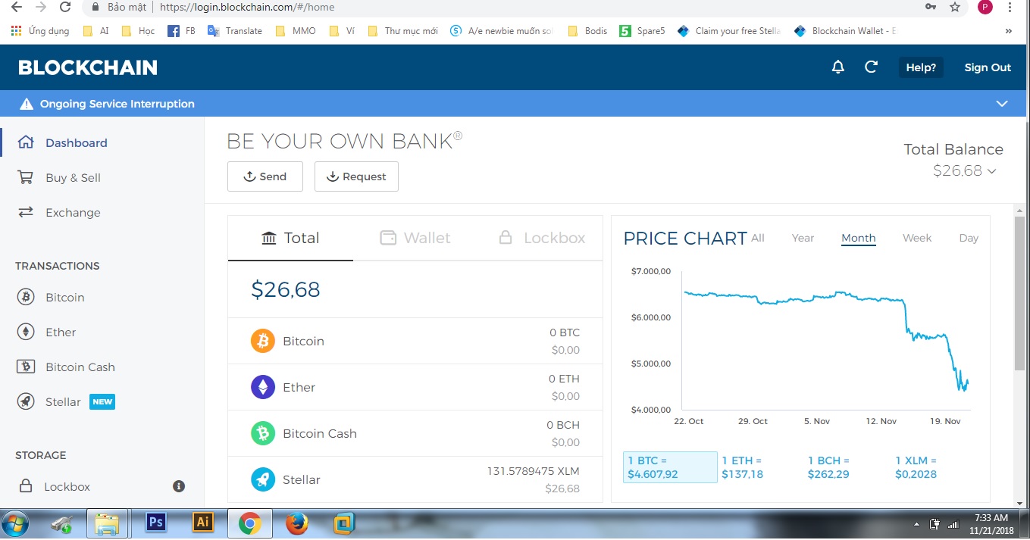Select the 1 ETH price of $137,18
1030x540 pixels.
point(742,467)
